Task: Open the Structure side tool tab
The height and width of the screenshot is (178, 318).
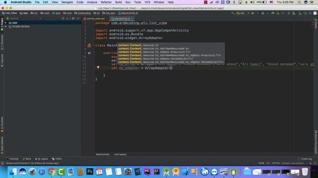Action: [x=2, y=43]
